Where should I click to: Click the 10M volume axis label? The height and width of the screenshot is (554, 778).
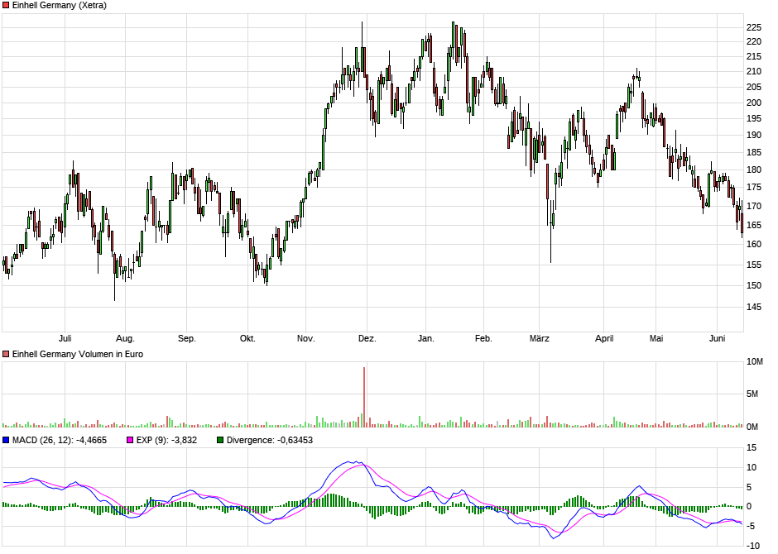pyautogui.click(x=754, y=362)
